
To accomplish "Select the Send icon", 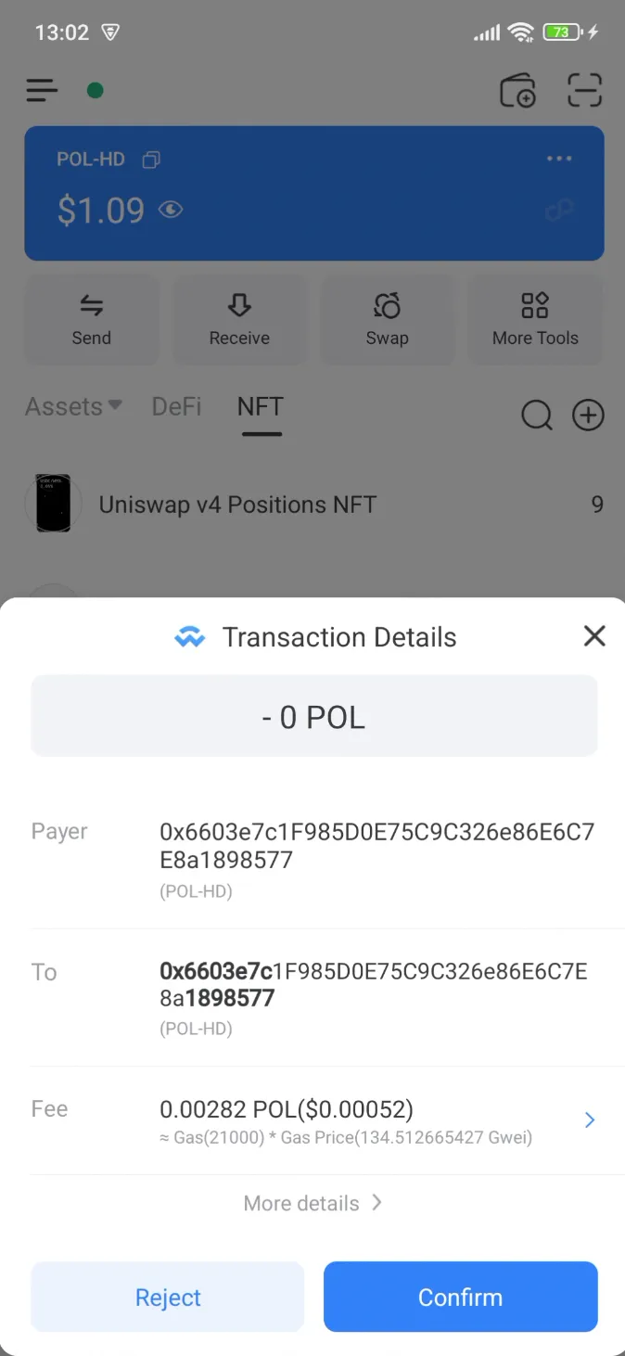I will 91,318.
